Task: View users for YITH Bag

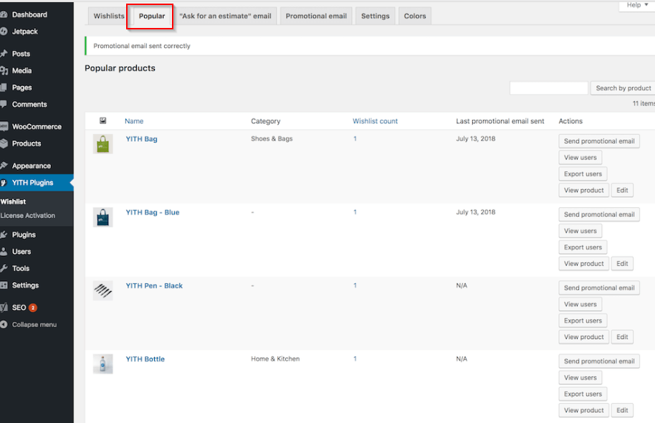Action: click(x=580, y=158)
